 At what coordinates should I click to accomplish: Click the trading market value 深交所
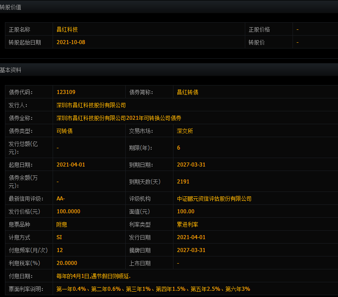tap(185, 131)
